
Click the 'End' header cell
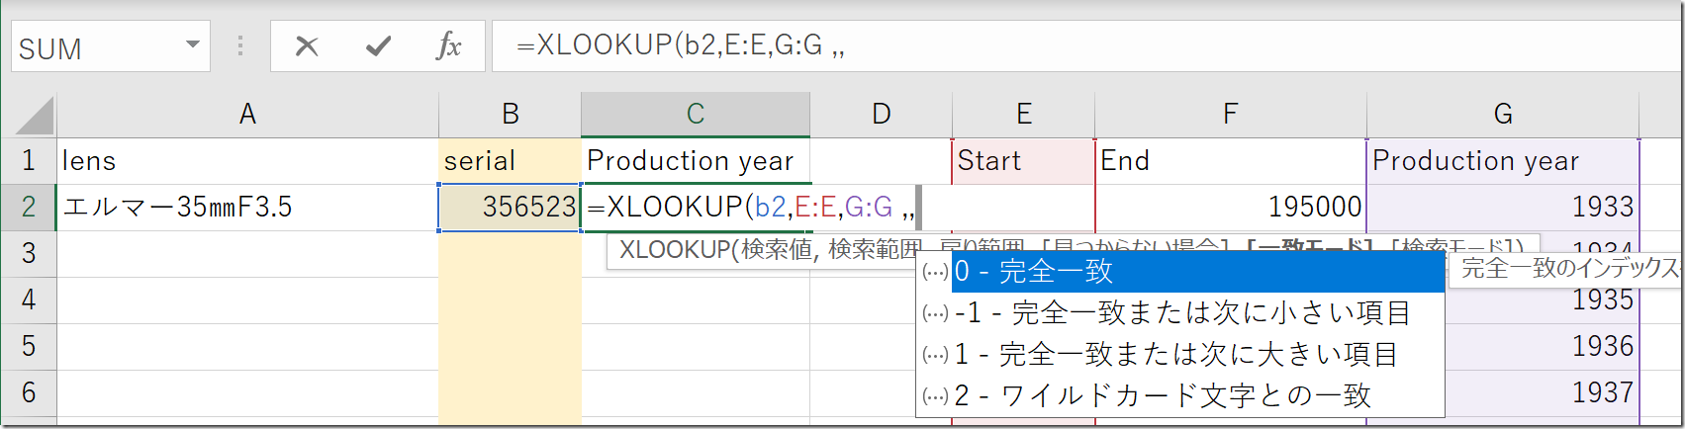pyautogui.click(x=1230, y=161)
